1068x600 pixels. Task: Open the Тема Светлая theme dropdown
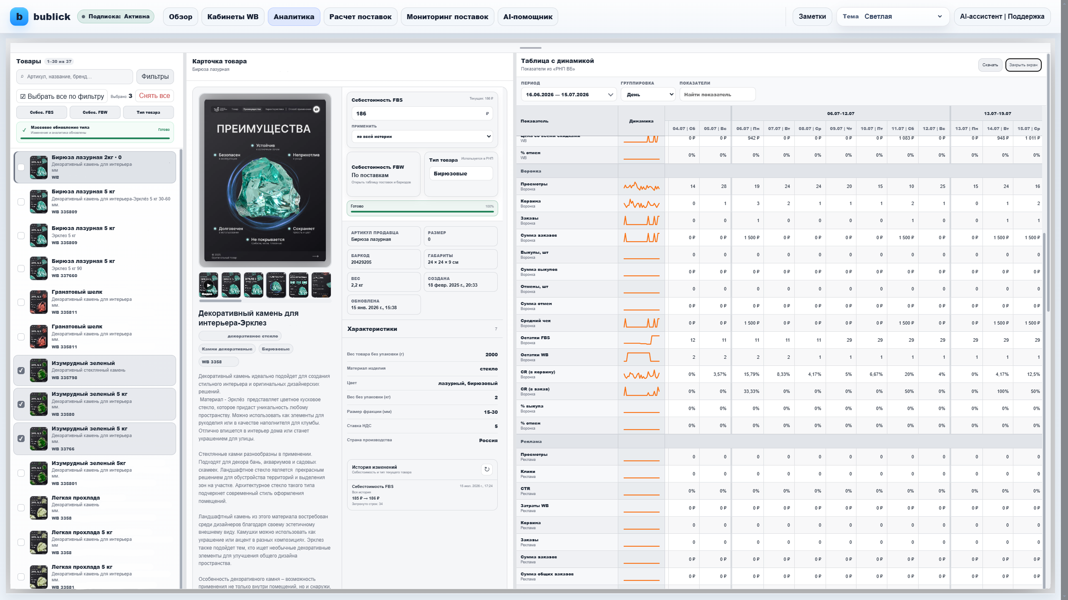click(x=893, y=17)
